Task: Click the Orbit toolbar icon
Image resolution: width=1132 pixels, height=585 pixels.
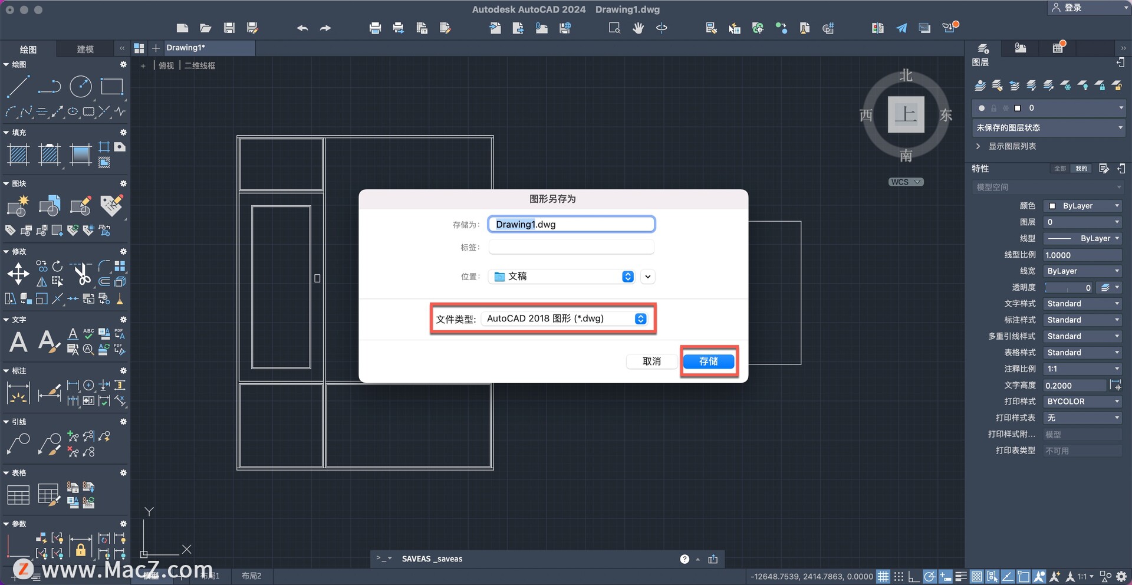Action: [x=662, y=28]
